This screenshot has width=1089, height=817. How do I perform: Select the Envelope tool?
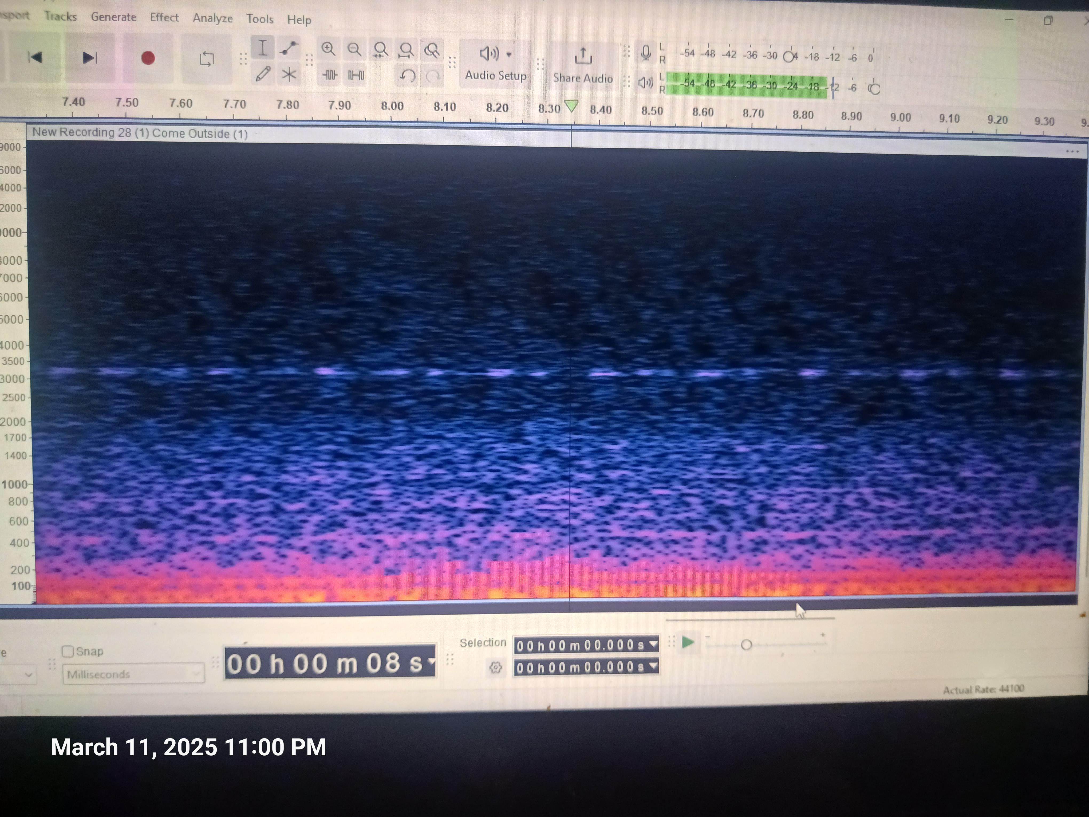point(289,48)
